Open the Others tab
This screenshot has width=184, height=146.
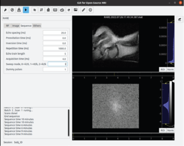tap(37, 26)
